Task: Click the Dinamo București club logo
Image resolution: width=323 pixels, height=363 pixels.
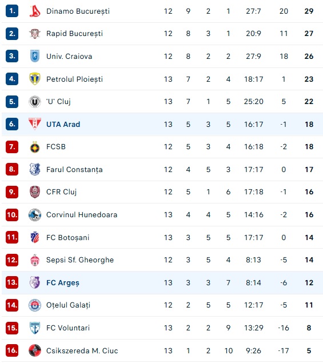Action: [35, 11]
